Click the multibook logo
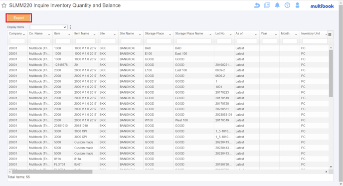Screen dimensions: 343x186 coord(322,6)
